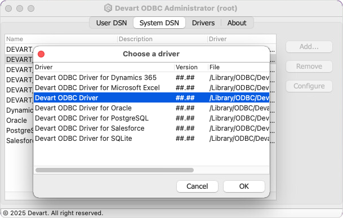Confirm driver choice with OK button
The height and width of the screenshot is (218, 343).
click(x=244, y=186)
